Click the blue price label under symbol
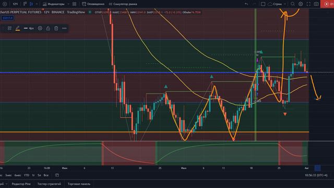334x188 pixels. click(8, 18)
